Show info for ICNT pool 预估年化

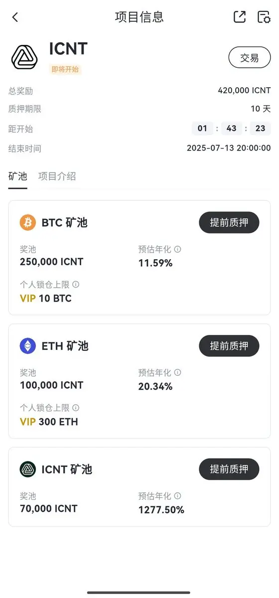(x=178, y=496)
